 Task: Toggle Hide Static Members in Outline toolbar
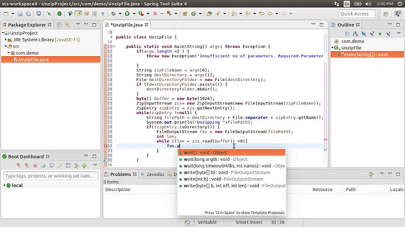pyautogui.click(x=372, y=34)
